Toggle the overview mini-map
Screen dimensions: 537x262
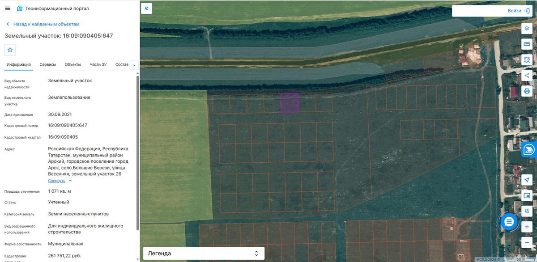(527, 195)
